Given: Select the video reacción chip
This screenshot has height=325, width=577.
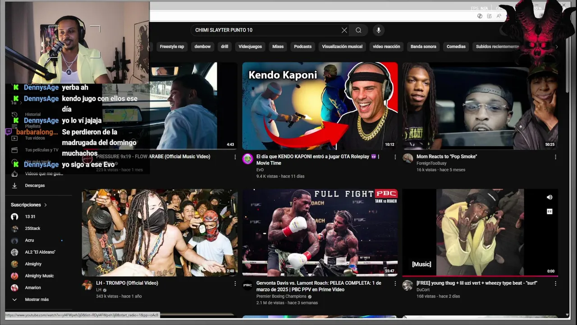Looking at the screenshot, I should click(x=386, y=46).
